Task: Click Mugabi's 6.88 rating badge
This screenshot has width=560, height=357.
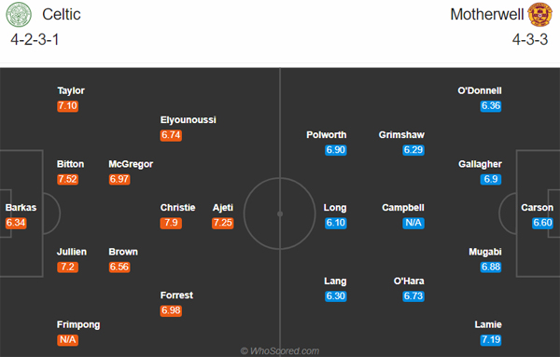Action: point(491,267)
